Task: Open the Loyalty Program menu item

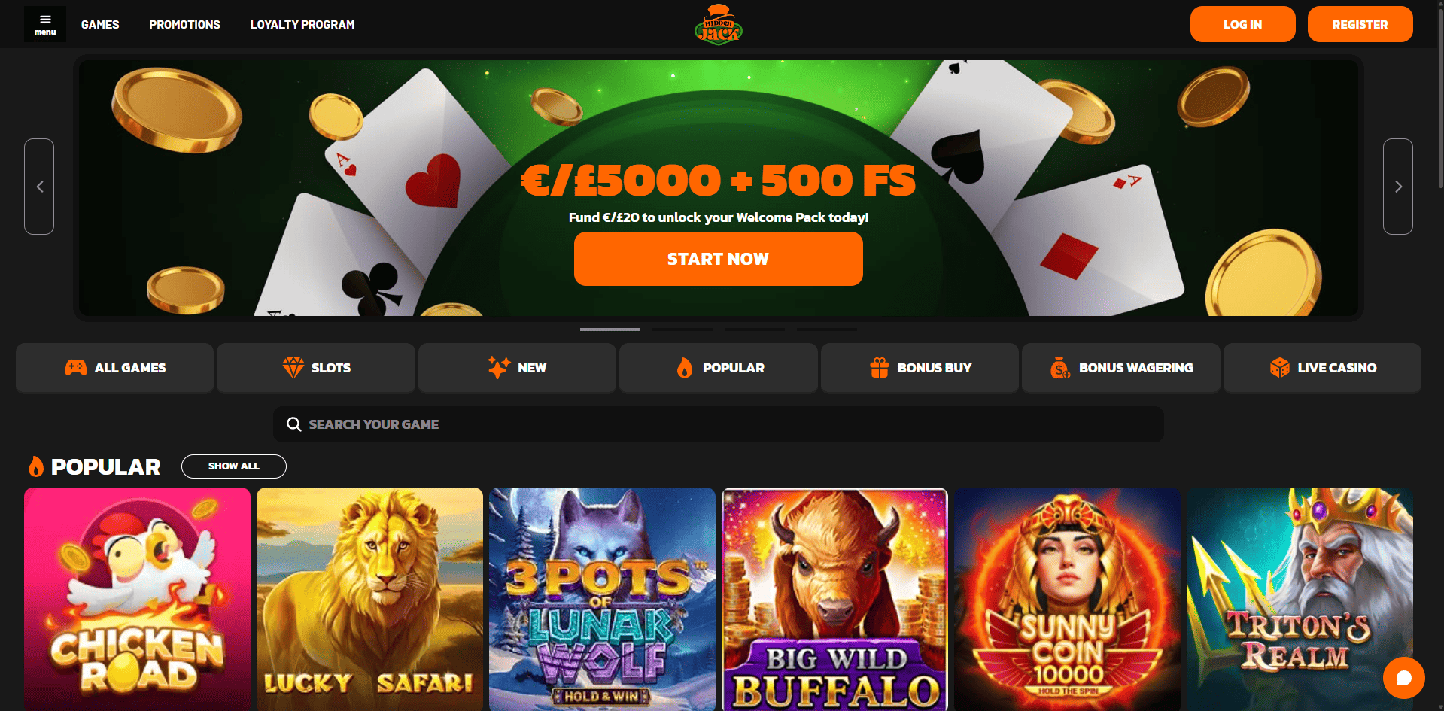Action: click(302, 24)
